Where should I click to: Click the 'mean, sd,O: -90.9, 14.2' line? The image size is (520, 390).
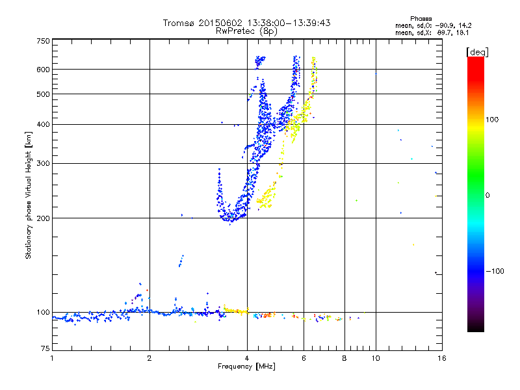(433, 25)
